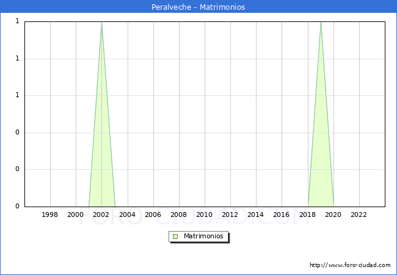
Task: Click the topmost y-axis value label
Action: coord(17,21)
